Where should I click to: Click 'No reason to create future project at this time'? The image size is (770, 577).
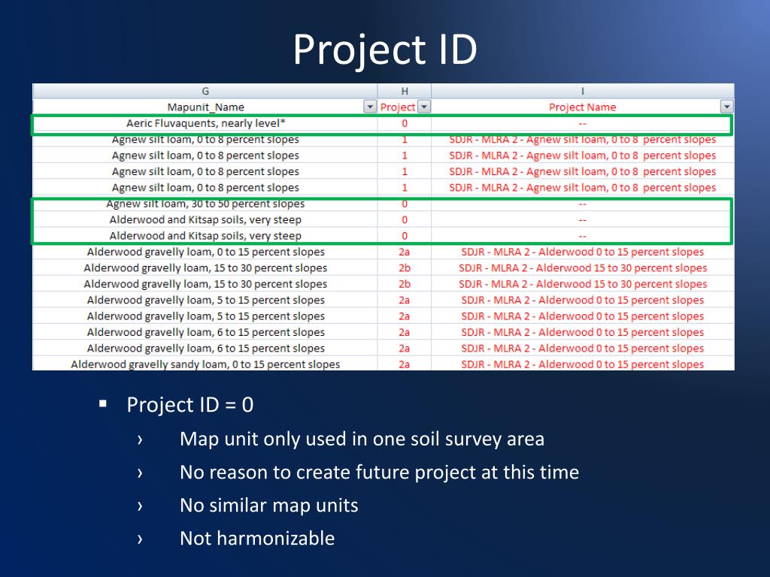pyautogui.click(x=379, y=472)
